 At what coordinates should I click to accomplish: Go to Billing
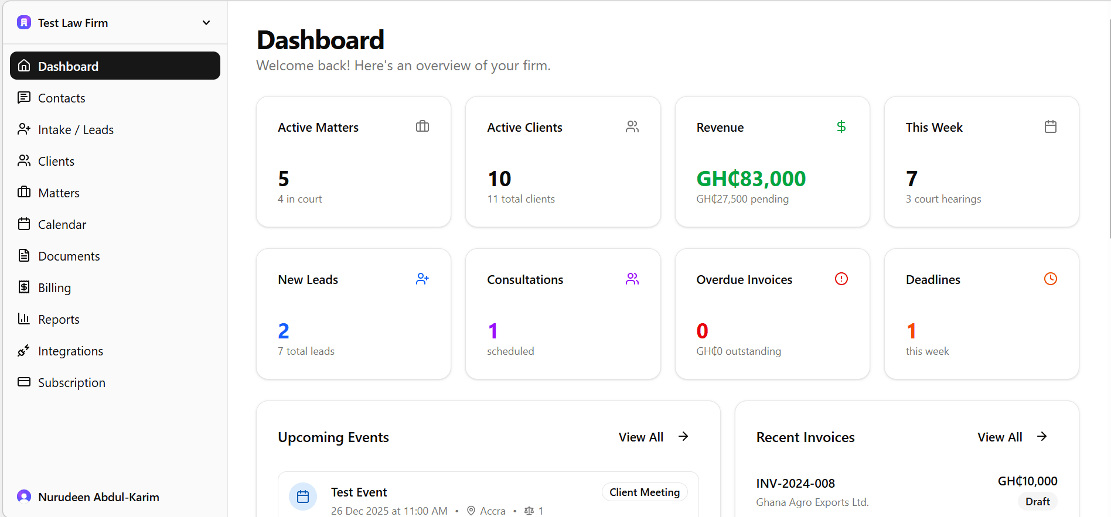115,287
